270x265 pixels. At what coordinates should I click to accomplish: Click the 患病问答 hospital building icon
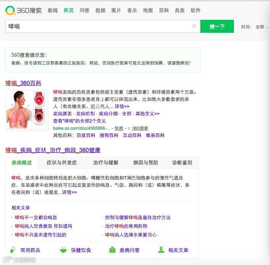(x=112, y=250)
